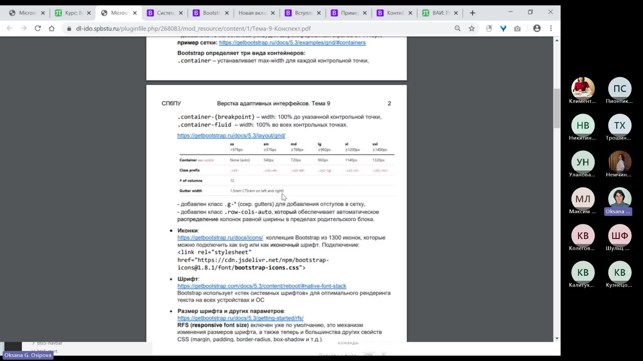Click the 'Иконки' bullet heading

pyautogui.click(x=188, y=231)
